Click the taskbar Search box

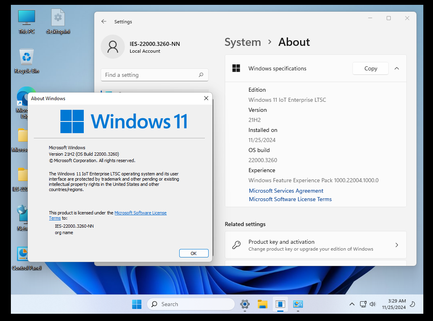[x=191, y=304]
